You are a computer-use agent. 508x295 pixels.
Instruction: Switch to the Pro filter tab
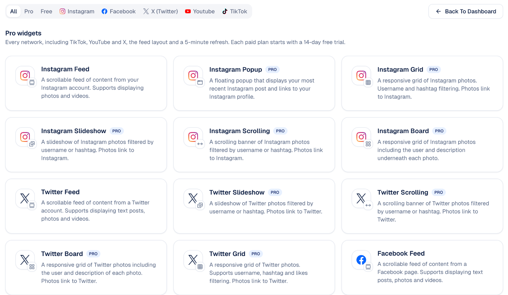29,11
